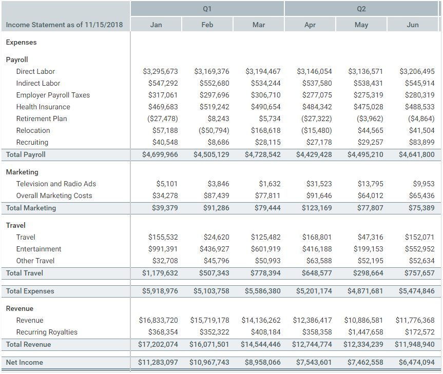Select the Total Payroll summary row label
443x374 pixels.
[26, 154]
